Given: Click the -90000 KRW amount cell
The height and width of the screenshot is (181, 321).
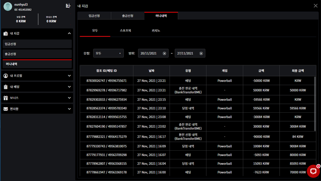Looking at the screenshot, I should [x=261, y=137].
